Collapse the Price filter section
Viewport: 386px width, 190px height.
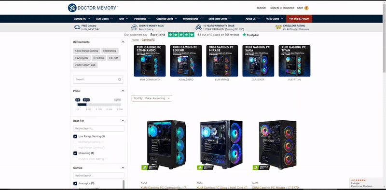[123, 91]
